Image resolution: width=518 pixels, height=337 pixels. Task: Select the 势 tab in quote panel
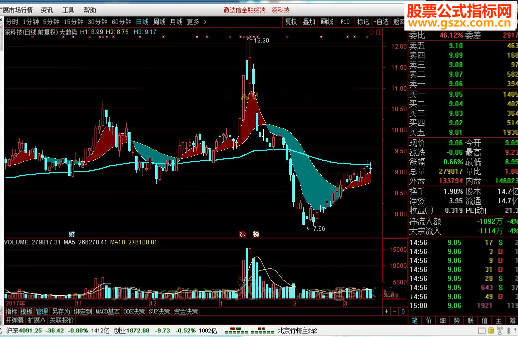[456, 320]
